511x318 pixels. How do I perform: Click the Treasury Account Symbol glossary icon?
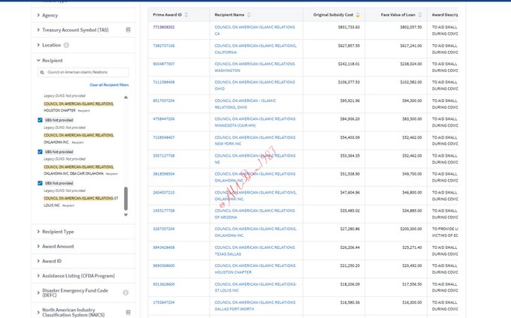128,30
